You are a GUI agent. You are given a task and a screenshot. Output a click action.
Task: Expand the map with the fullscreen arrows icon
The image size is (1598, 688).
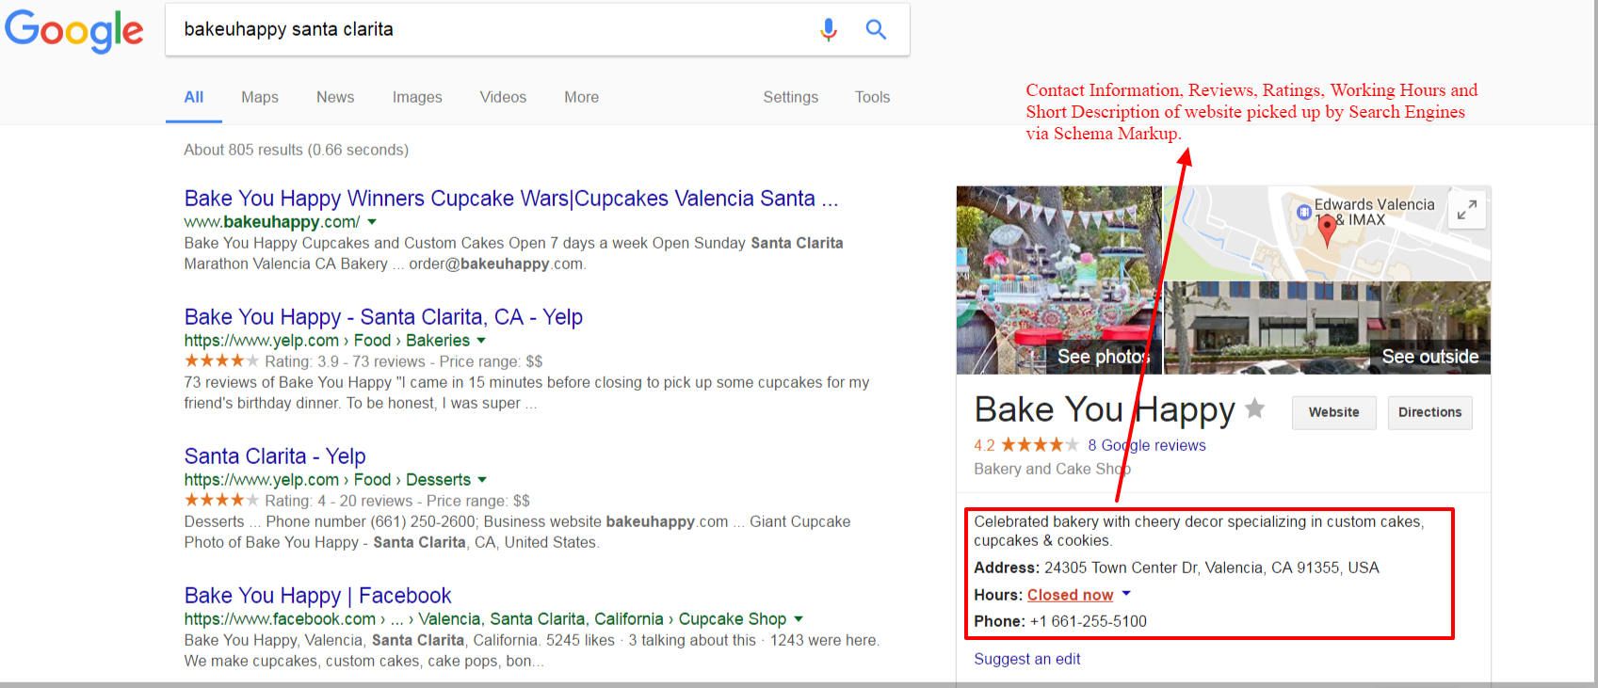coord(1466,211)
